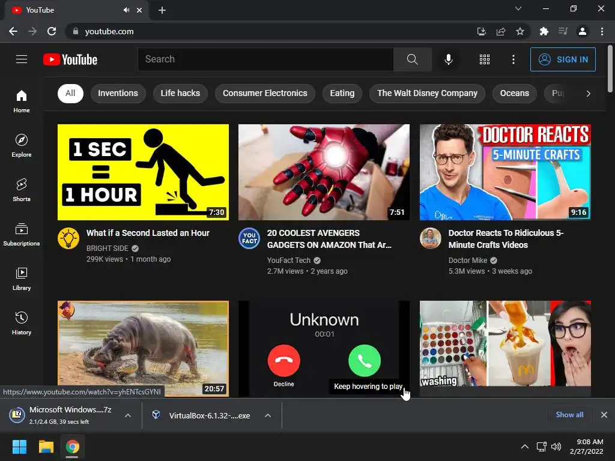Open the washing palette McDonald's thumbnail

tap(505, 349)
